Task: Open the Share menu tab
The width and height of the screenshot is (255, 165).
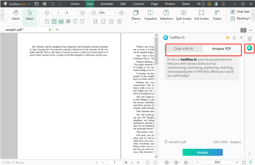Action: coord(186,4)
